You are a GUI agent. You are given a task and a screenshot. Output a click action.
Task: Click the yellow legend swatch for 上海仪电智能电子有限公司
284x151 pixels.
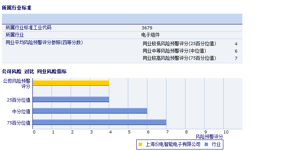pyautogui.click(x=140, y=144)
